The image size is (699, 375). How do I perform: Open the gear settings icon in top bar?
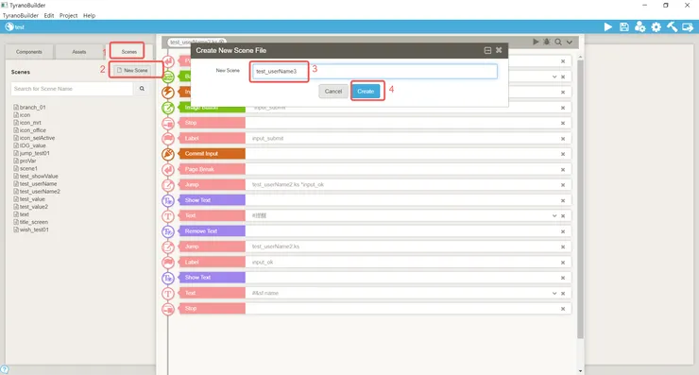[x=656, y=27]
